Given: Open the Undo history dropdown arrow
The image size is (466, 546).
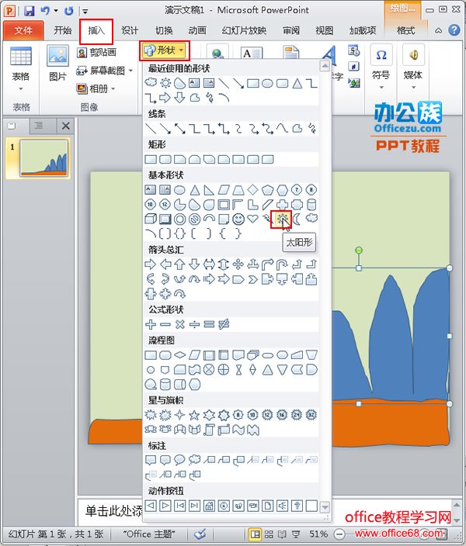Looking at the screenshot, I should tap(56, 11).
